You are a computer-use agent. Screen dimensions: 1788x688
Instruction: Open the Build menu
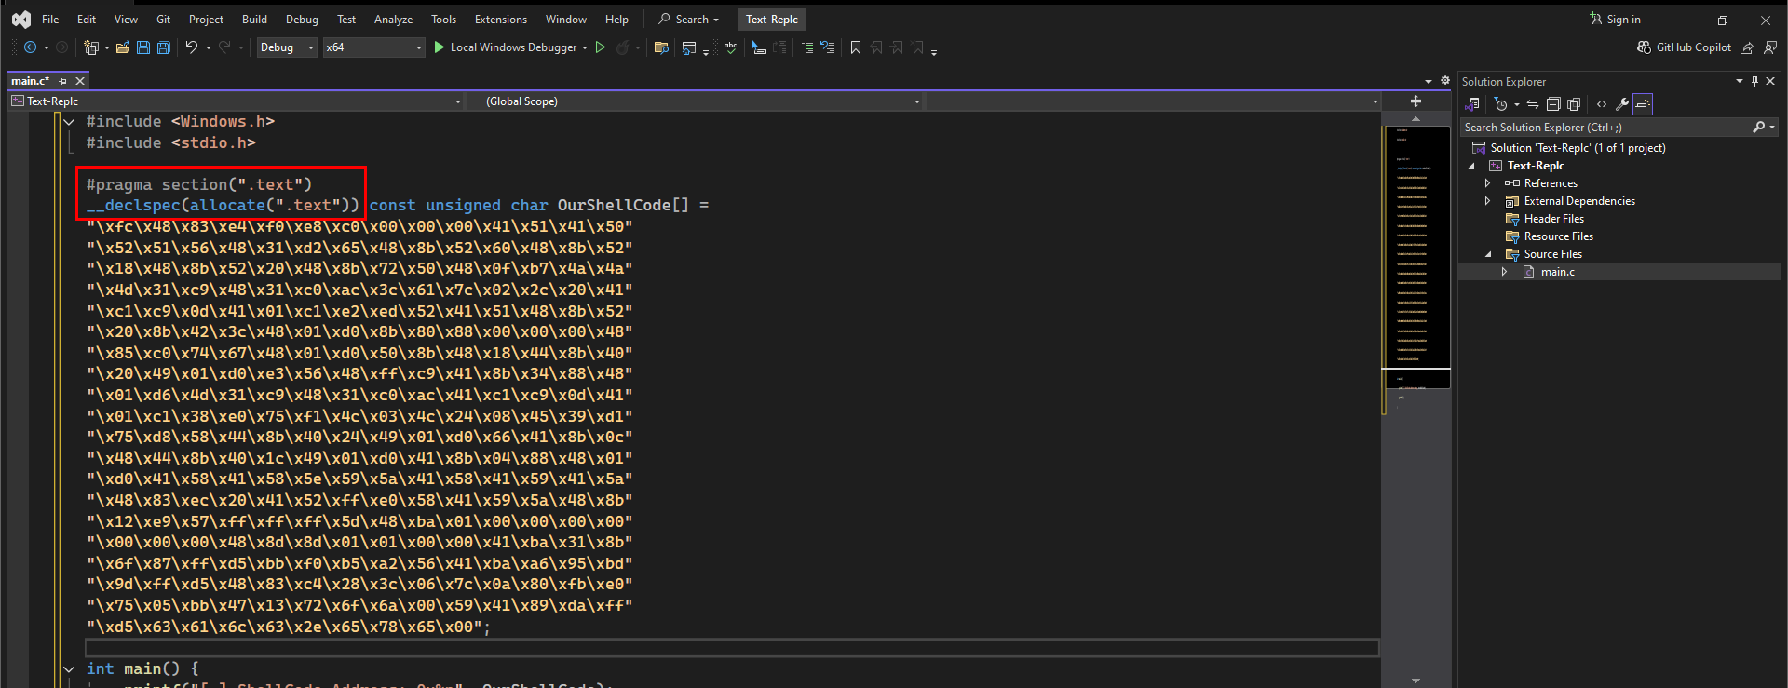(x=254, y=20)
